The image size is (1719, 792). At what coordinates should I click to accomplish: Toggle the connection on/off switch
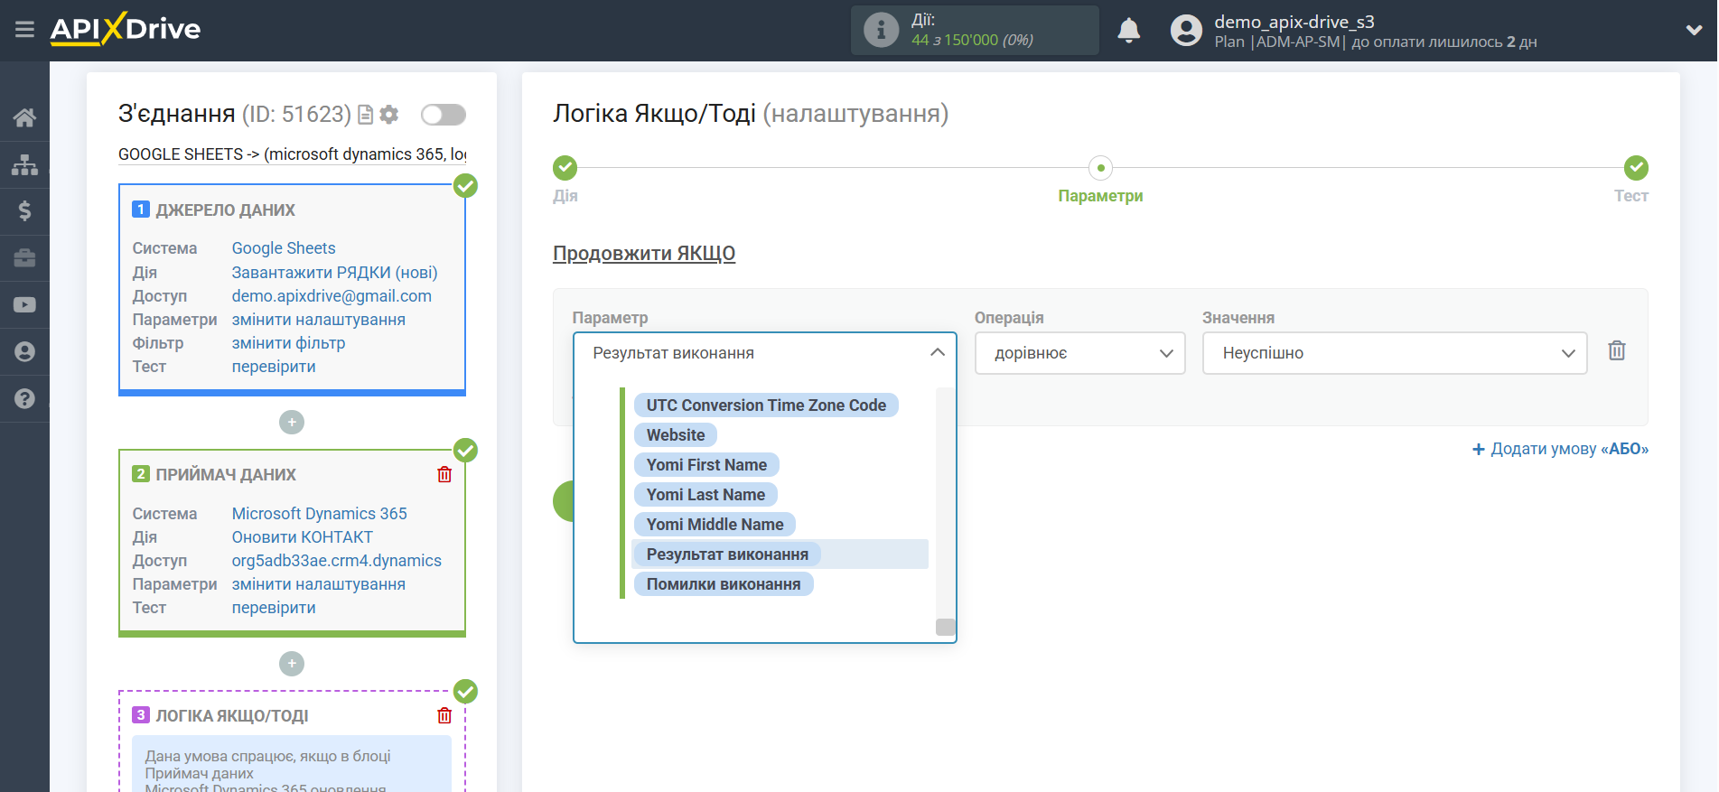(x=443, y=115)
